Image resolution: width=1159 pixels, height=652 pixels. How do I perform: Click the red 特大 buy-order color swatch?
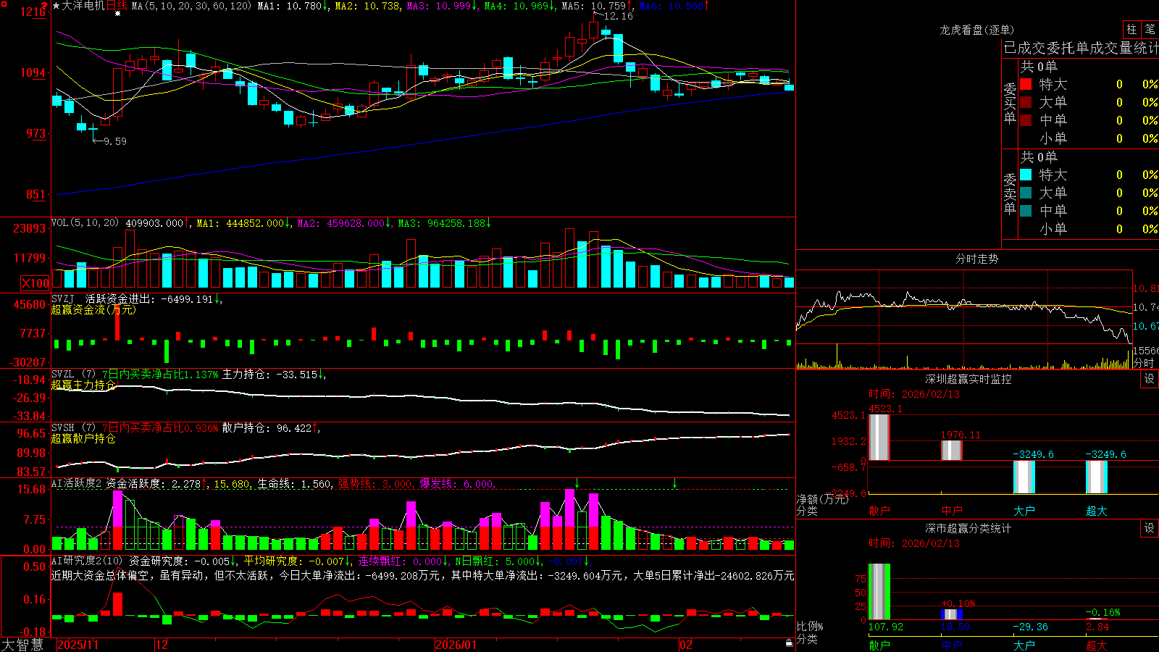point(1026,84)
